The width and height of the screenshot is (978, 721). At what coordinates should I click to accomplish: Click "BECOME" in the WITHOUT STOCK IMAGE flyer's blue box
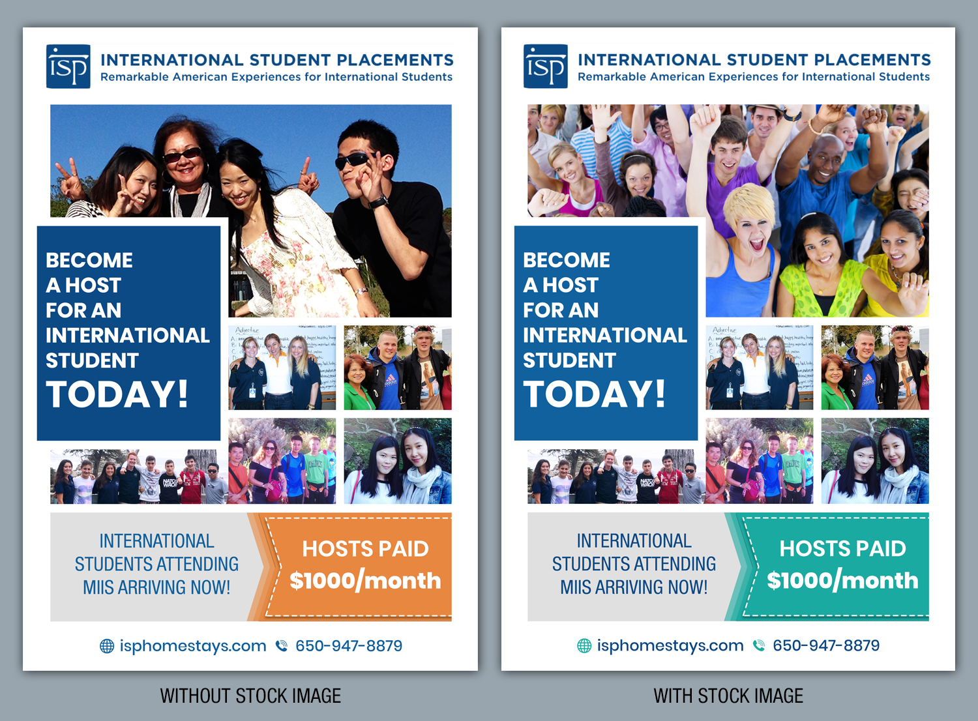(x=89, y=260)
